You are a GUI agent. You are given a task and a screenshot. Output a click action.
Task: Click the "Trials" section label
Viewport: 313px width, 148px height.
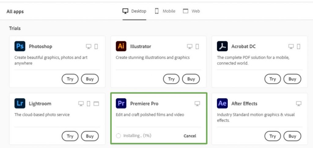(15, 28)
